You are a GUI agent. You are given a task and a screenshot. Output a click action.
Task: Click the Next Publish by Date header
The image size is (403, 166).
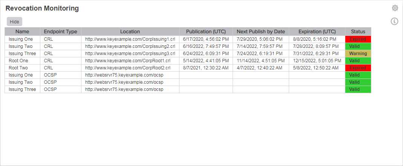[261, 32]
